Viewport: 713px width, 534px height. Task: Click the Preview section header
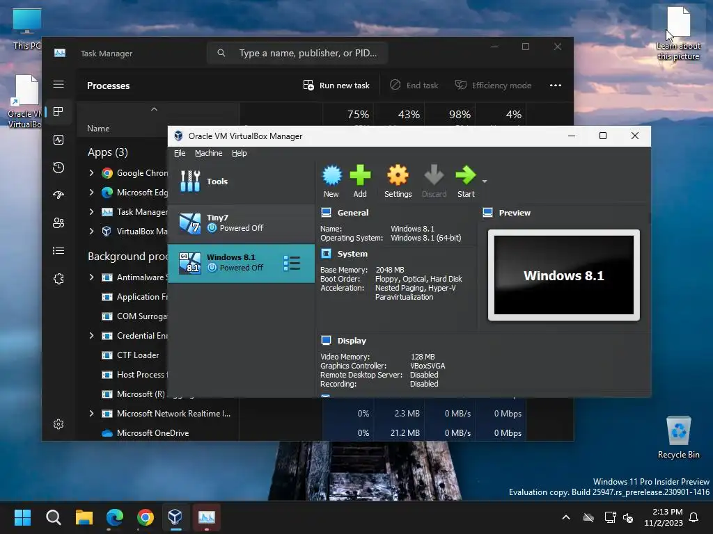(515, 213)
